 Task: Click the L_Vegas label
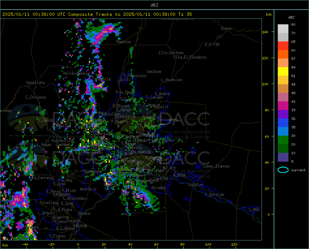tap(44, 145)
